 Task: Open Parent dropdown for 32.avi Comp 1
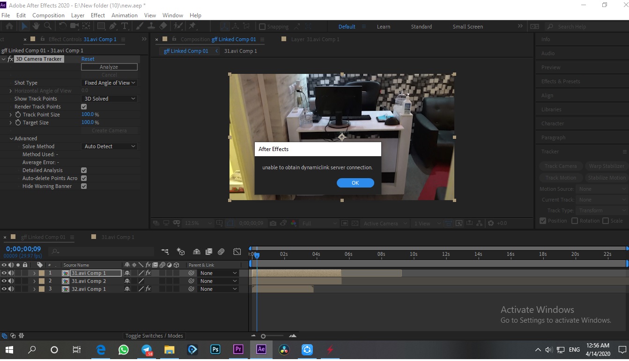(218, 289)
